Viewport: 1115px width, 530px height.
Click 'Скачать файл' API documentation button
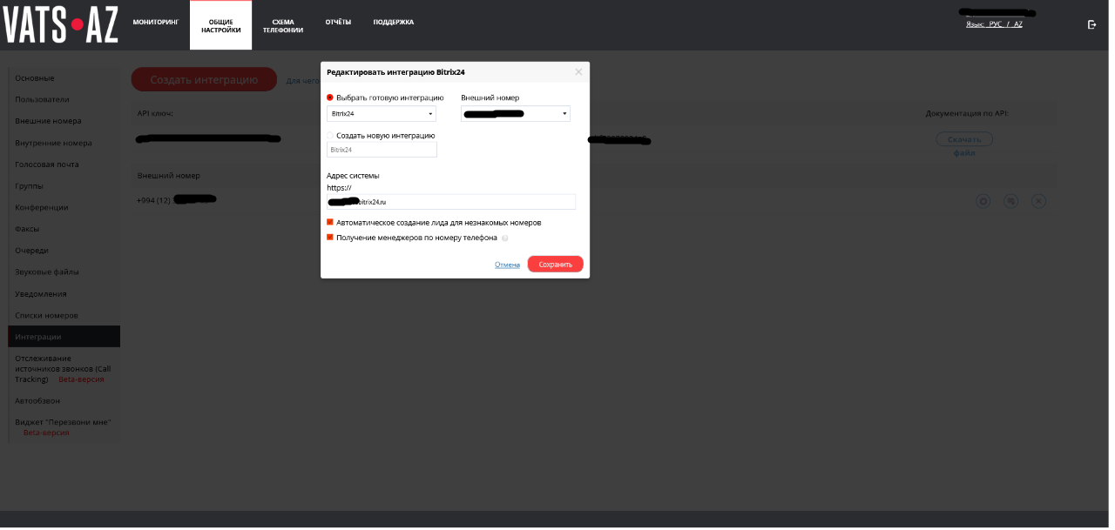pyautogui.click(x=964, y=139)
